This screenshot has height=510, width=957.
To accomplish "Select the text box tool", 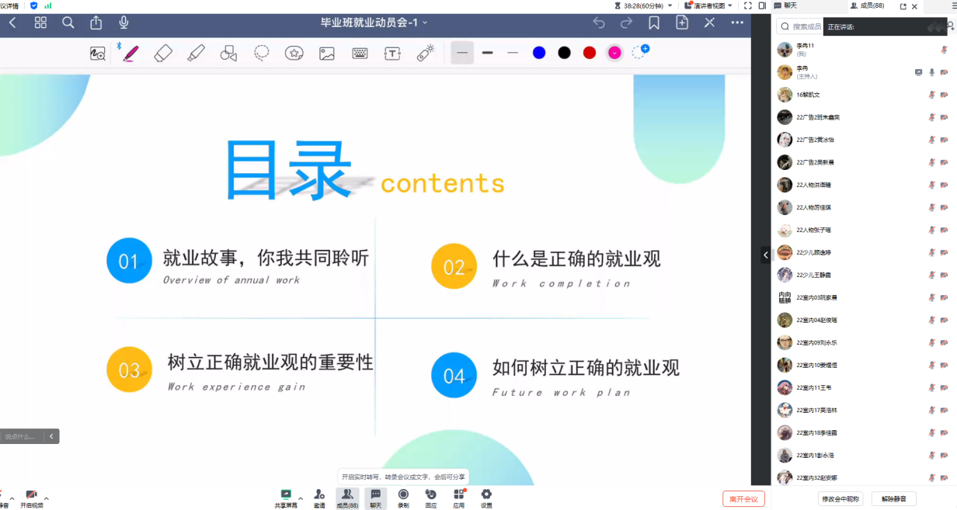I will (392, 53).
